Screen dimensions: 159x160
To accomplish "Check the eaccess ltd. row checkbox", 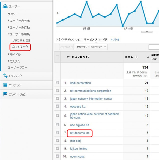I will (57, 106).
